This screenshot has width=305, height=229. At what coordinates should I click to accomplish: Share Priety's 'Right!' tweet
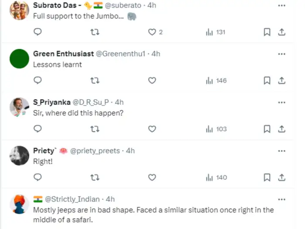coord(282,177)
